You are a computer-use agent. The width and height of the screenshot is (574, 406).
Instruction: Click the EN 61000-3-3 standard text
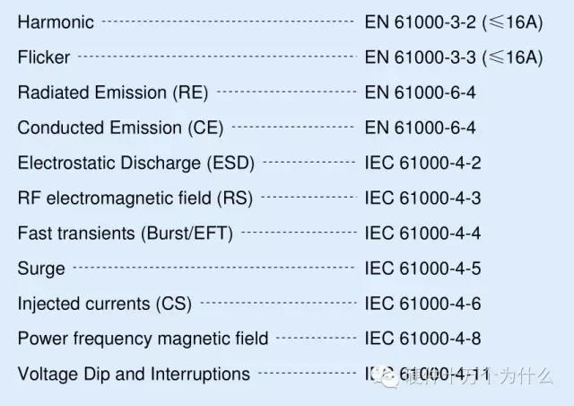click(454, 57)
